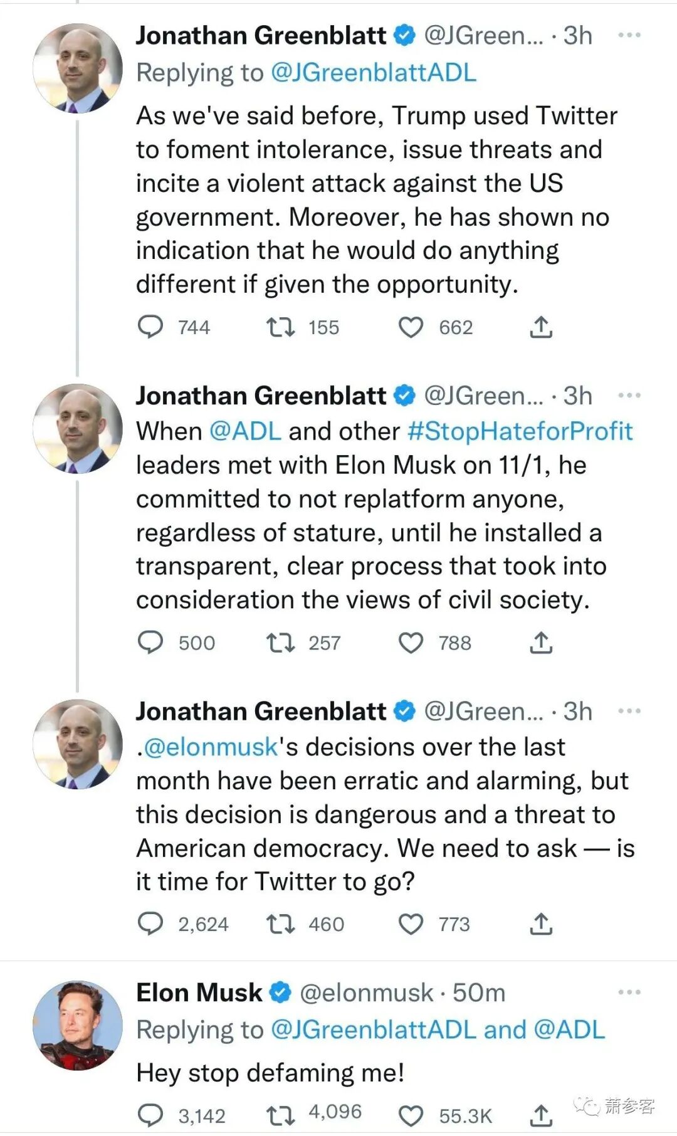Open the @elonmusk mention in Greenblatt's tweet
Image resolution: width=677 pixels, height=1136 pixels.
click(x=211, y=747)
